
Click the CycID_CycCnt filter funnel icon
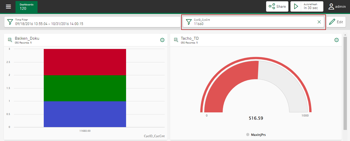coord(189,22)
